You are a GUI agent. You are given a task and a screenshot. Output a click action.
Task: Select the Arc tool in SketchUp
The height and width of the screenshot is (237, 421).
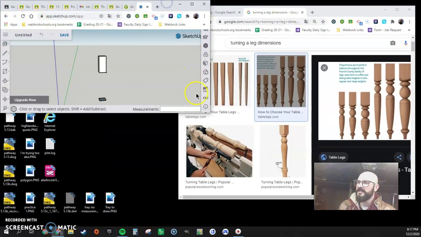point(5,62)
